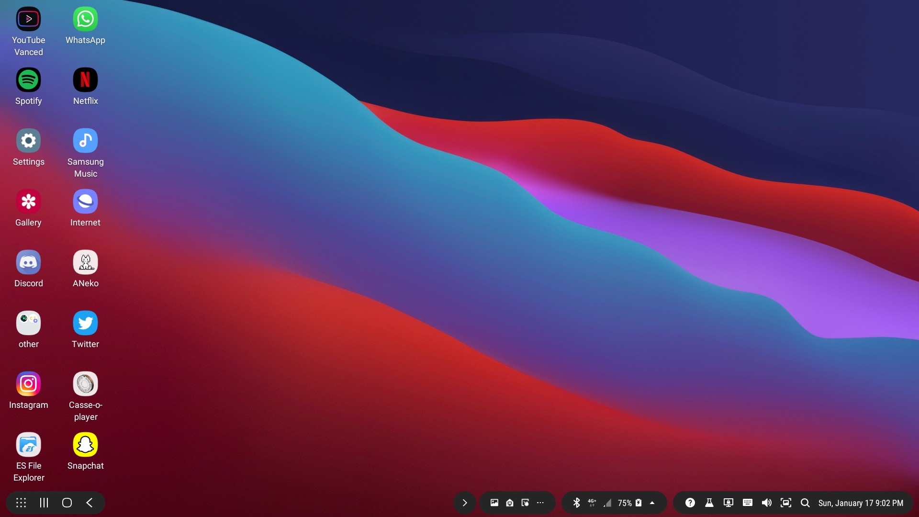Click the 4G+ network indicator
Image resolution: width=919 pixels, height=517 pixels.
tap(592, 503)
